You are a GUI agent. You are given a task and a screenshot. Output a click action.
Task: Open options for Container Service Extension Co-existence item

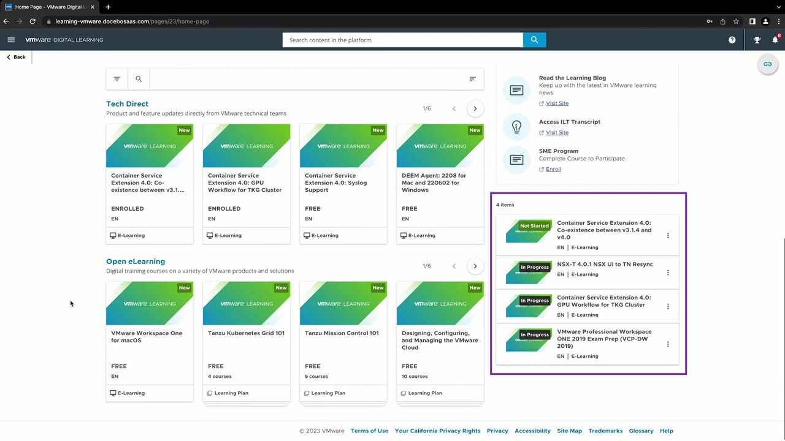pos(668,235)
